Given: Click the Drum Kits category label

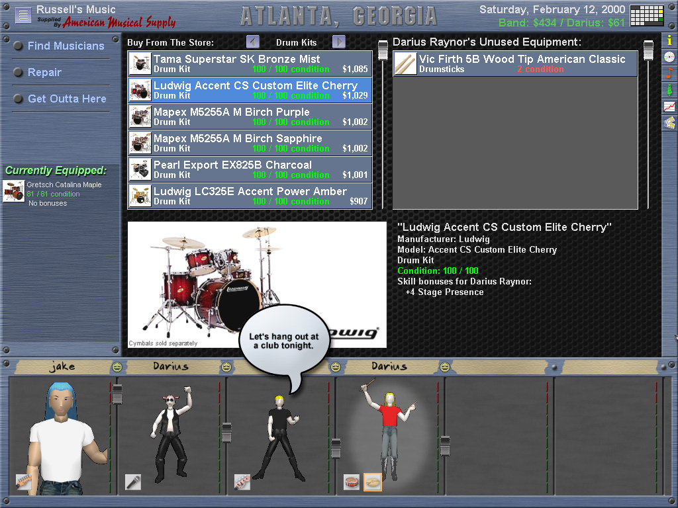Looking at the screenshot, I should pos(296,42).
